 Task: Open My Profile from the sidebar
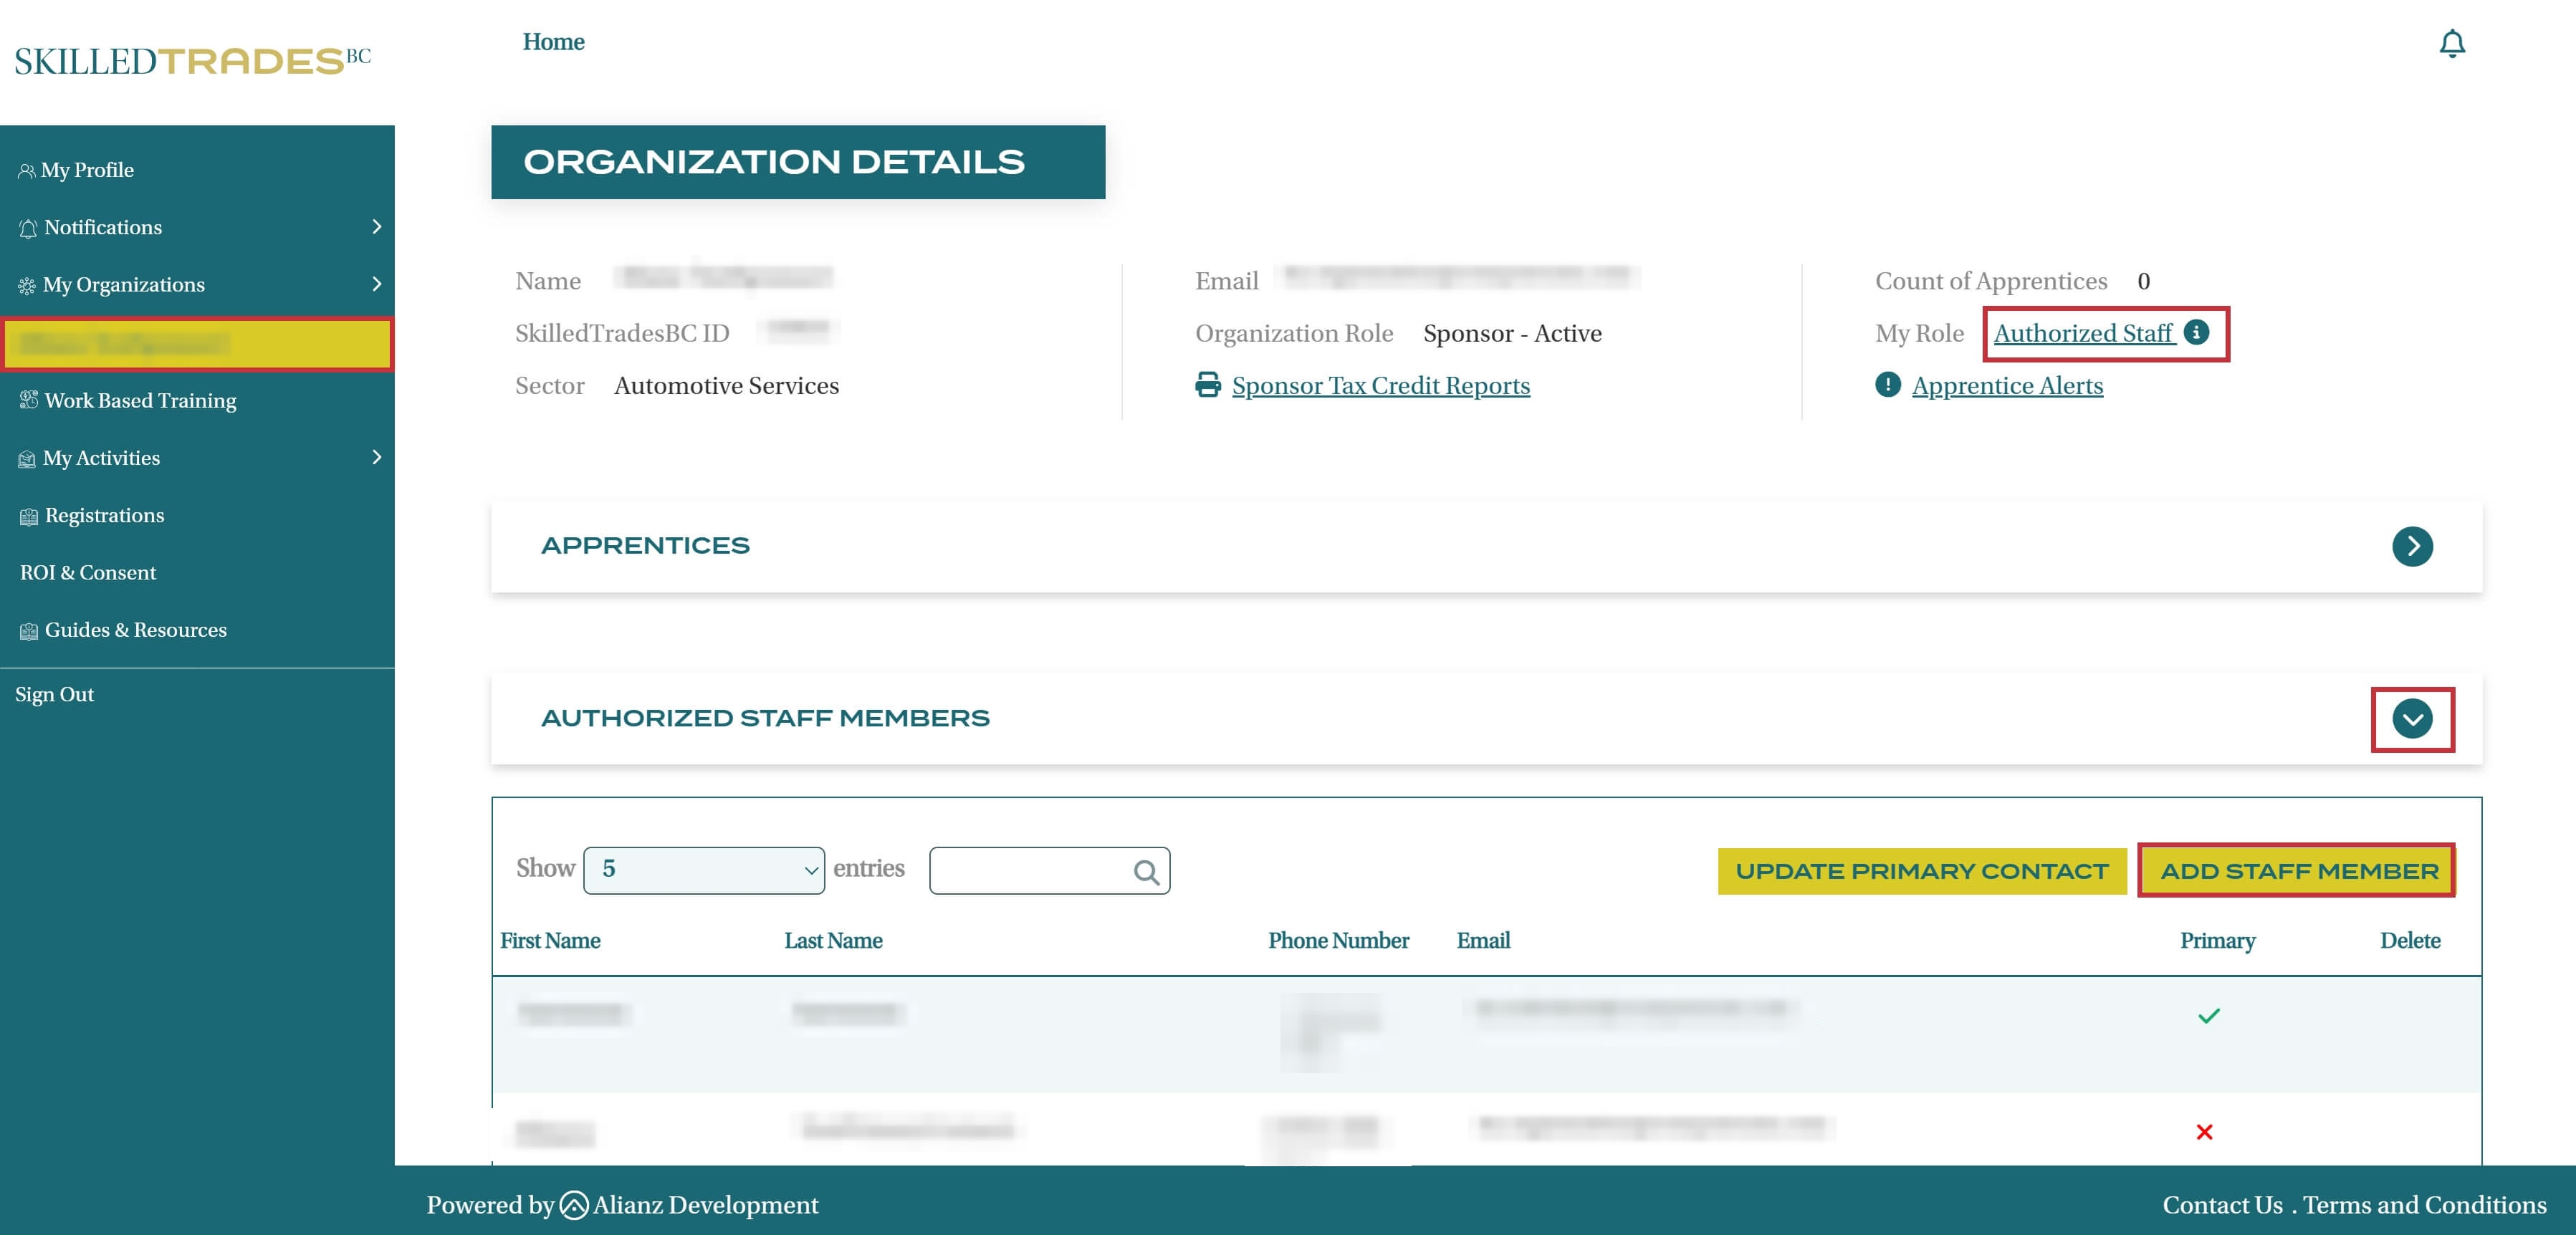pos(87,170)
